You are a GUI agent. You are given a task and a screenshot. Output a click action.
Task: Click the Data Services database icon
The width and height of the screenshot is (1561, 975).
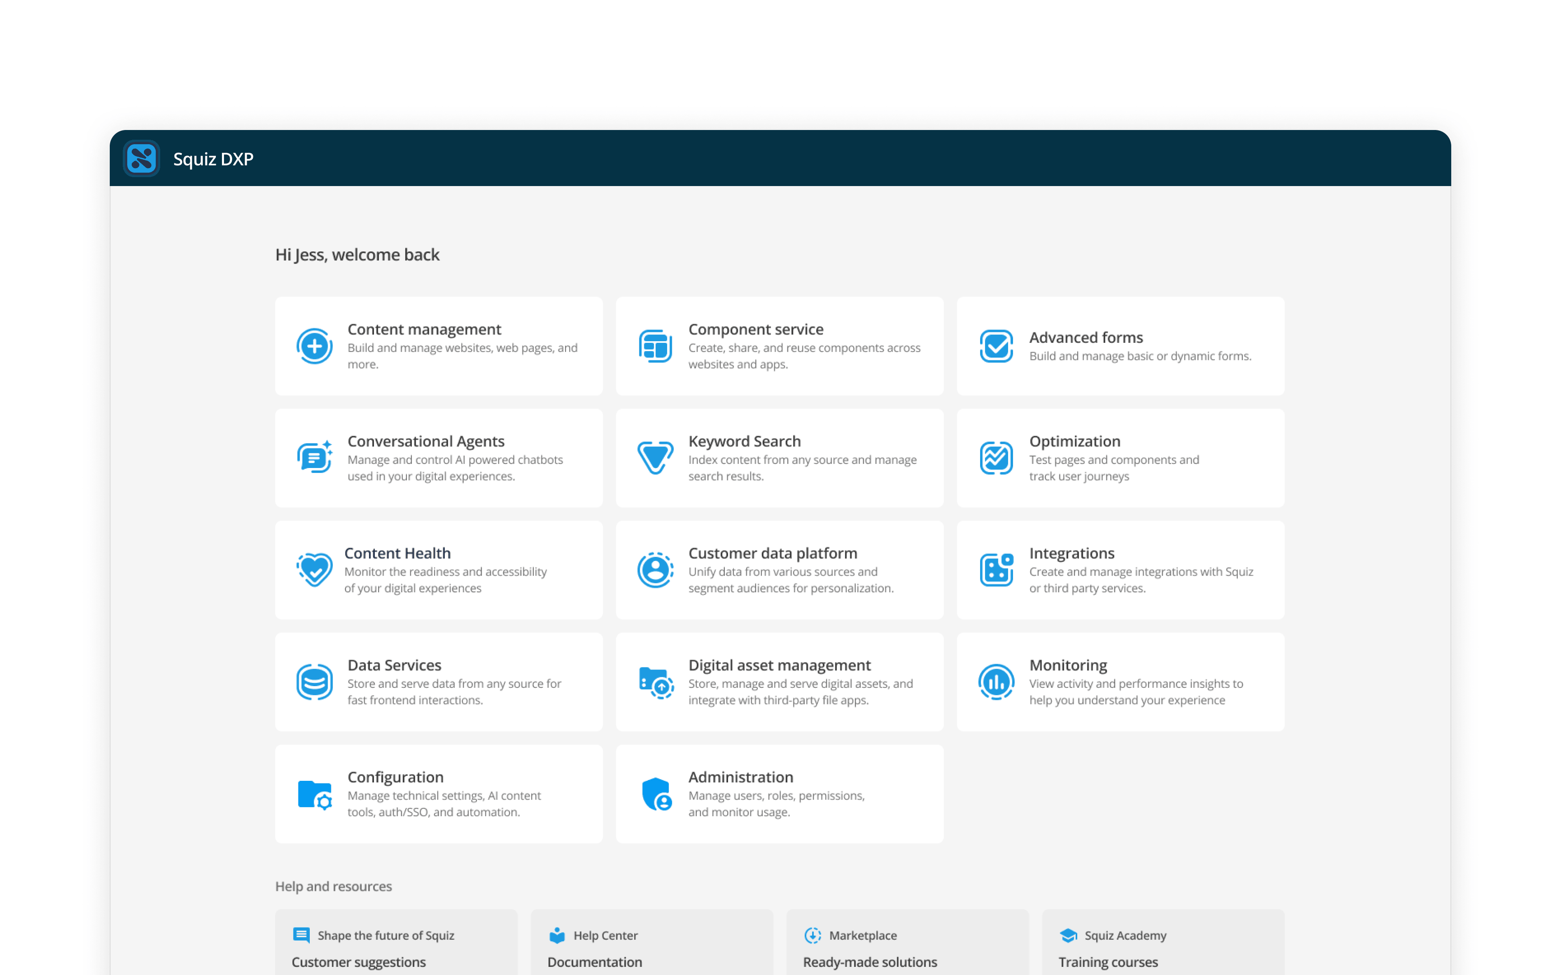pos(314,682)
